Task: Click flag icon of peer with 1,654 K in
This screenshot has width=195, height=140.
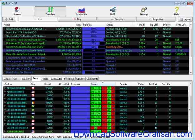Action: (33, 113)
